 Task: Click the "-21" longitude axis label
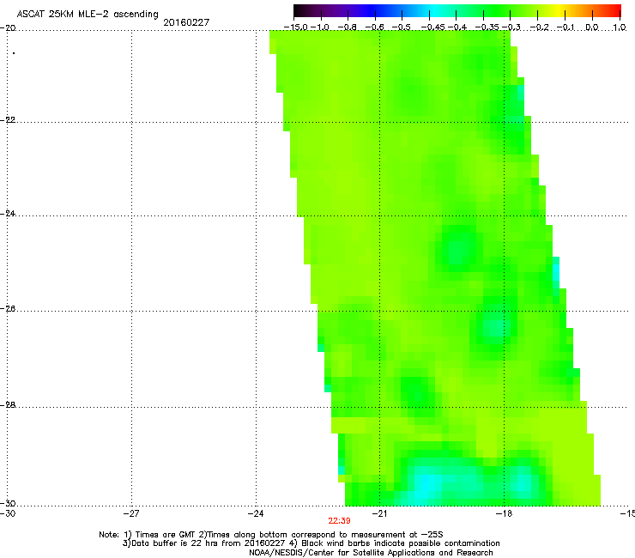(x=379, y=514)
